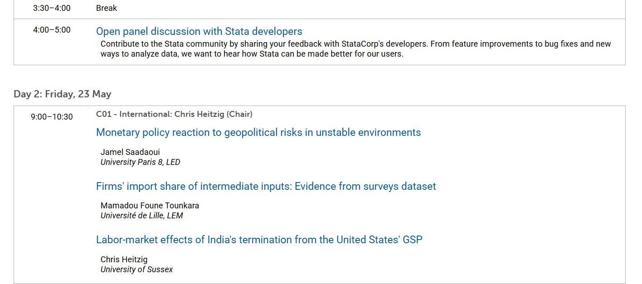Open the Monetary policy reaction talk link

[x=258, y=132]
